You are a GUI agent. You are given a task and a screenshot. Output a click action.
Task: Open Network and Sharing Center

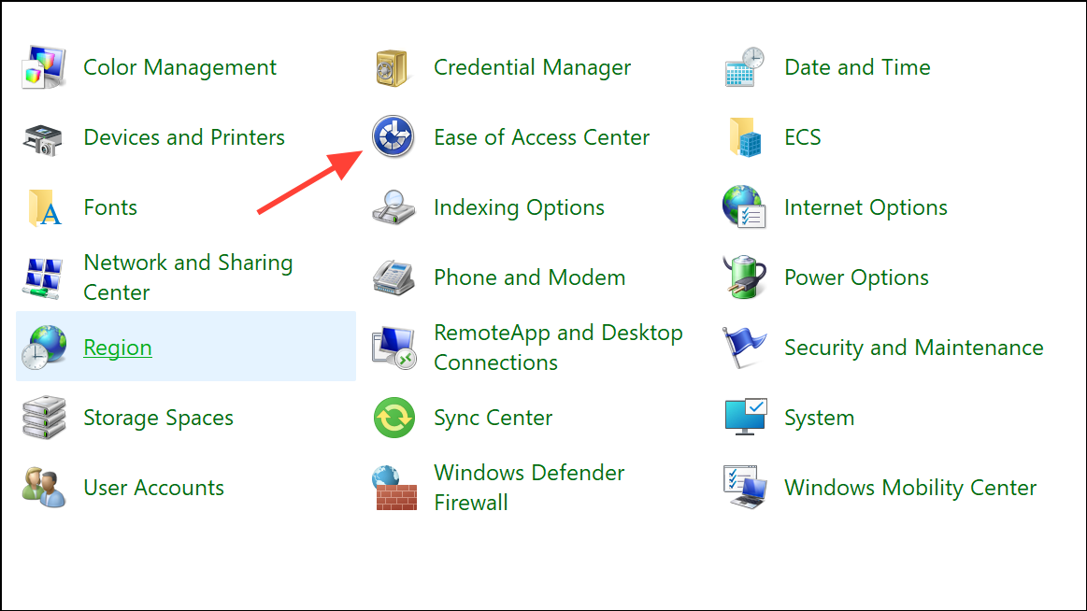pos(187,277)
